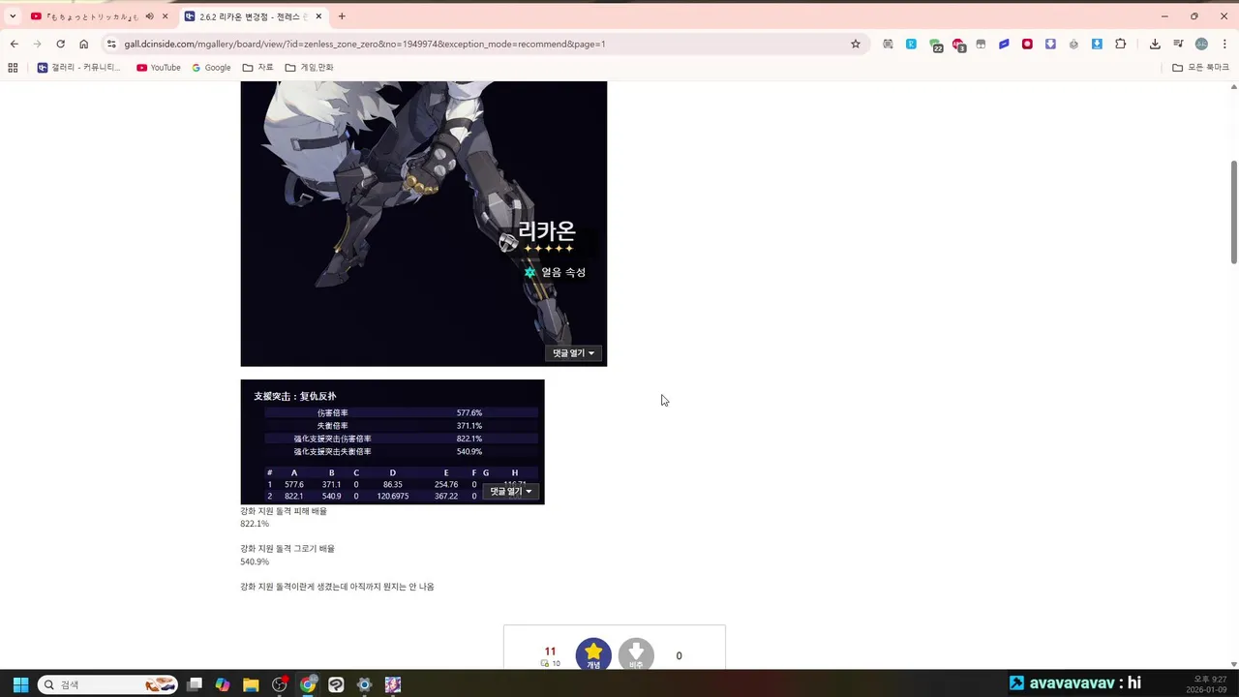Close the 2.6.2 리카온 변경점 tab
The height and width of the screenshot is (697, 1239).
318,16
